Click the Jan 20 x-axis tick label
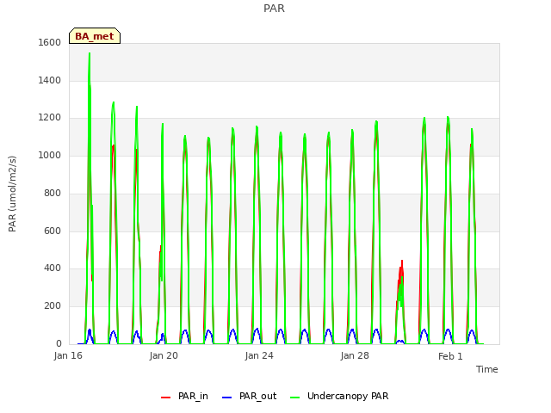551x413 pixels. tap(164, 355)
